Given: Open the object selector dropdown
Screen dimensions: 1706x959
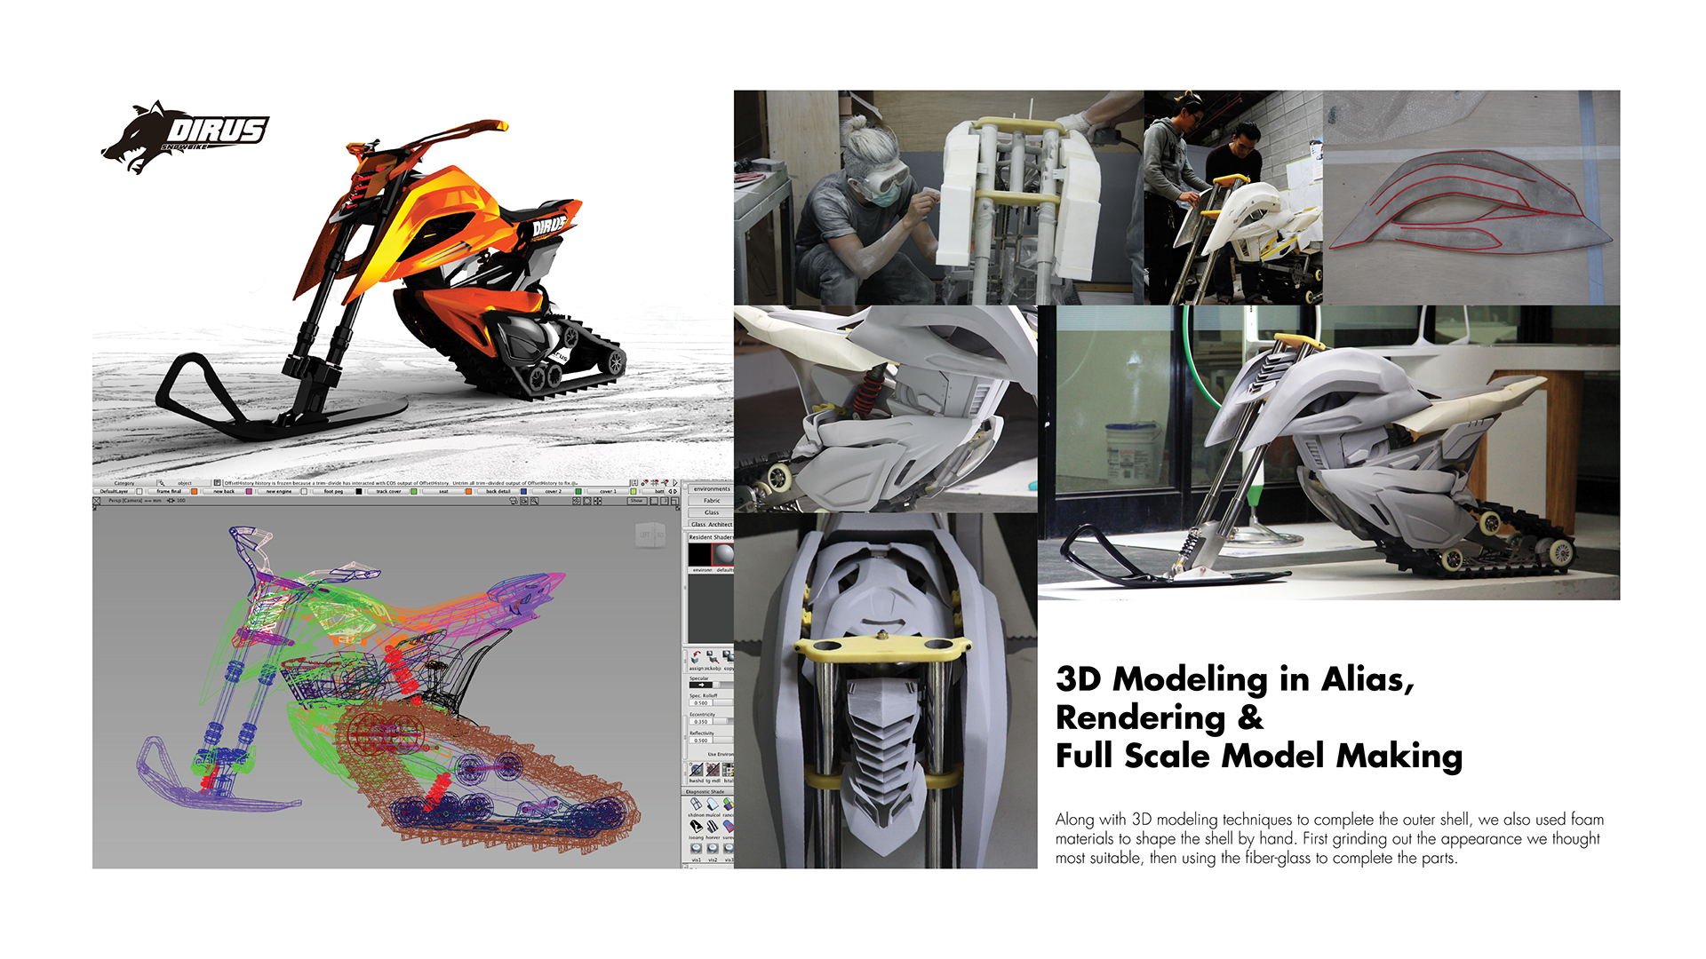Looking at the screenshot, I should [184, 484].
